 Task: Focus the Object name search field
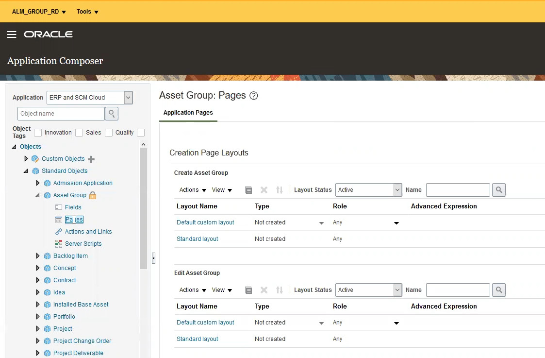coord(61,114)
